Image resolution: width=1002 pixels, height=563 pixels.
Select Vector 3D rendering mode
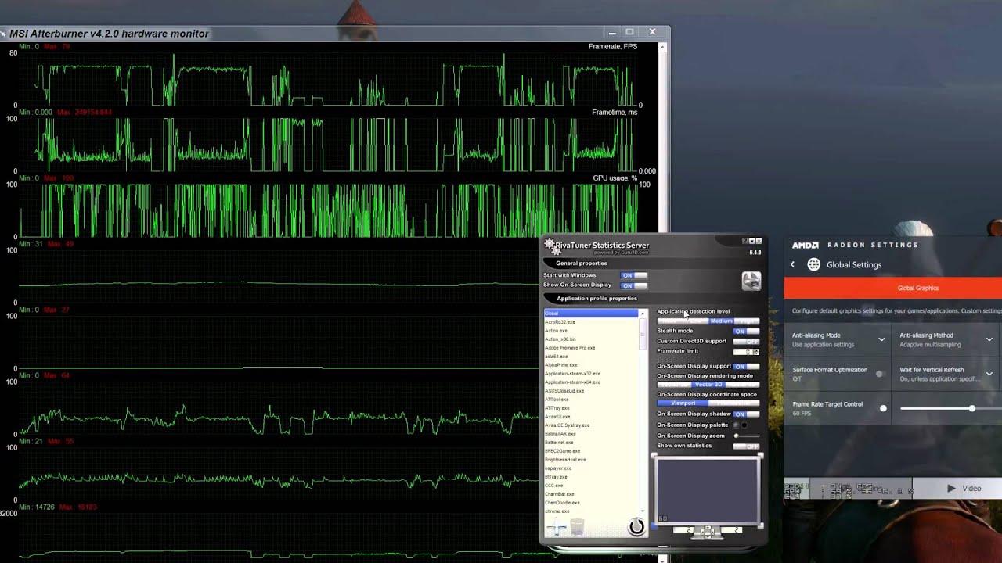coord(708,385)
